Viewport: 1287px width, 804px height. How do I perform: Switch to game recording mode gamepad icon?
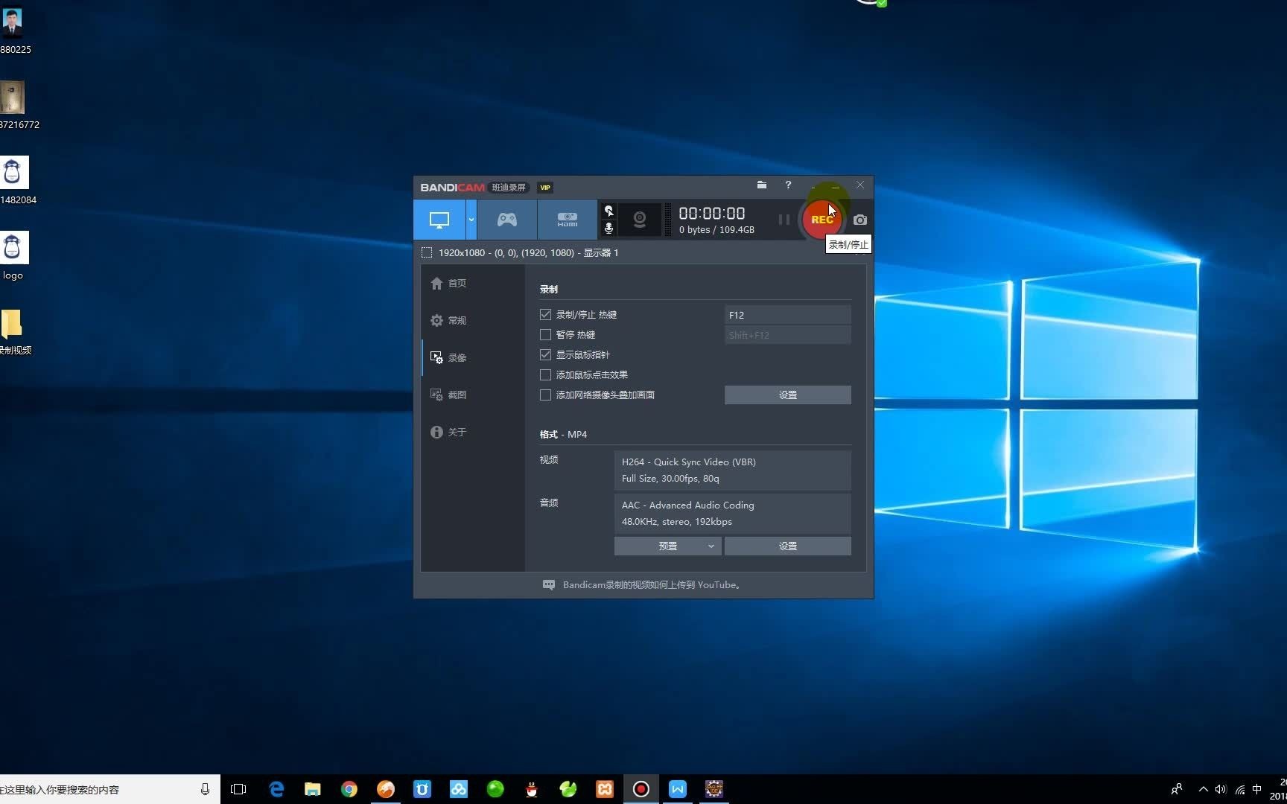coord(507,220)
